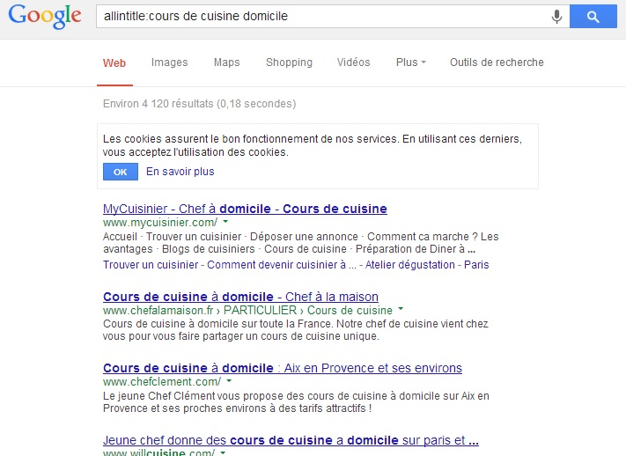Switch to the Maps tab

pos(227,63)
